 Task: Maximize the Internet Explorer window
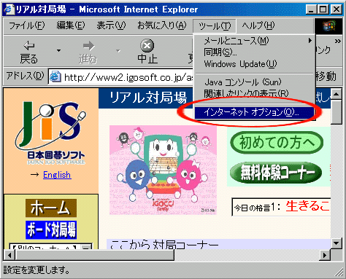[323, 9]
